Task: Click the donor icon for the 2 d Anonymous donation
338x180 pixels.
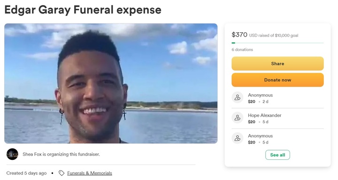Action: pyautogui.click(x=238, y=97)
